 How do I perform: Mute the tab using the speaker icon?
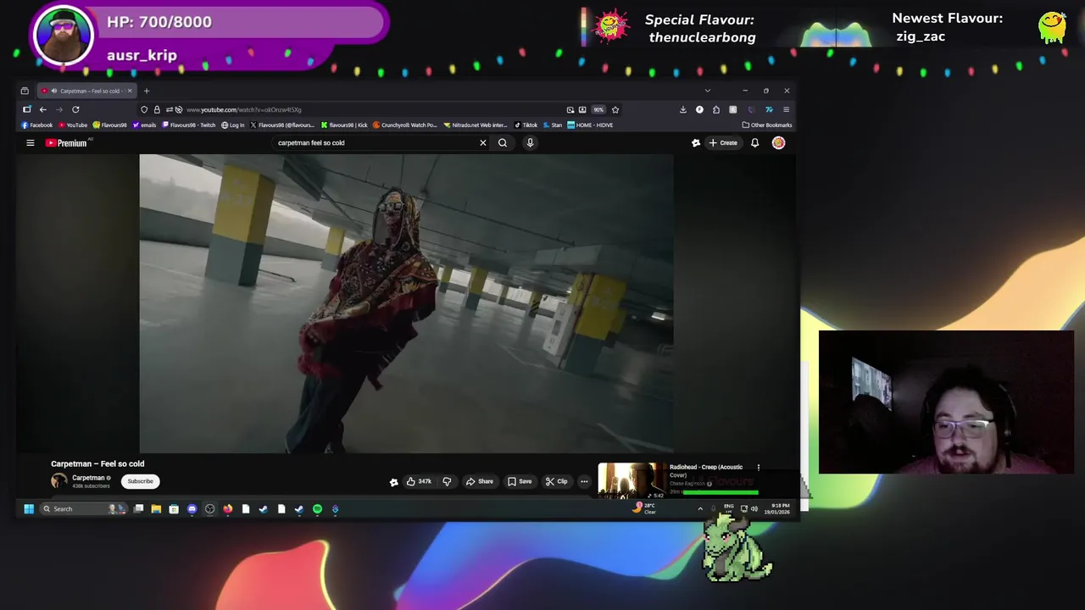pyautogui.click(x=54, y=91)
